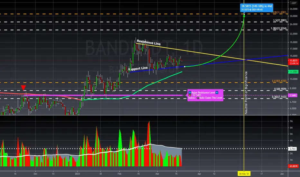Click the 8.5000 price axis tick
The height and width of the screenshot is (177, 300).
[294, 88]
